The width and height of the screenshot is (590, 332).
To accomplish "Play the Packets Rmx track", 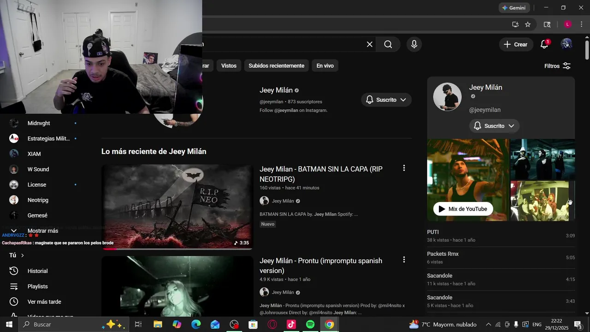I will 501,257.
